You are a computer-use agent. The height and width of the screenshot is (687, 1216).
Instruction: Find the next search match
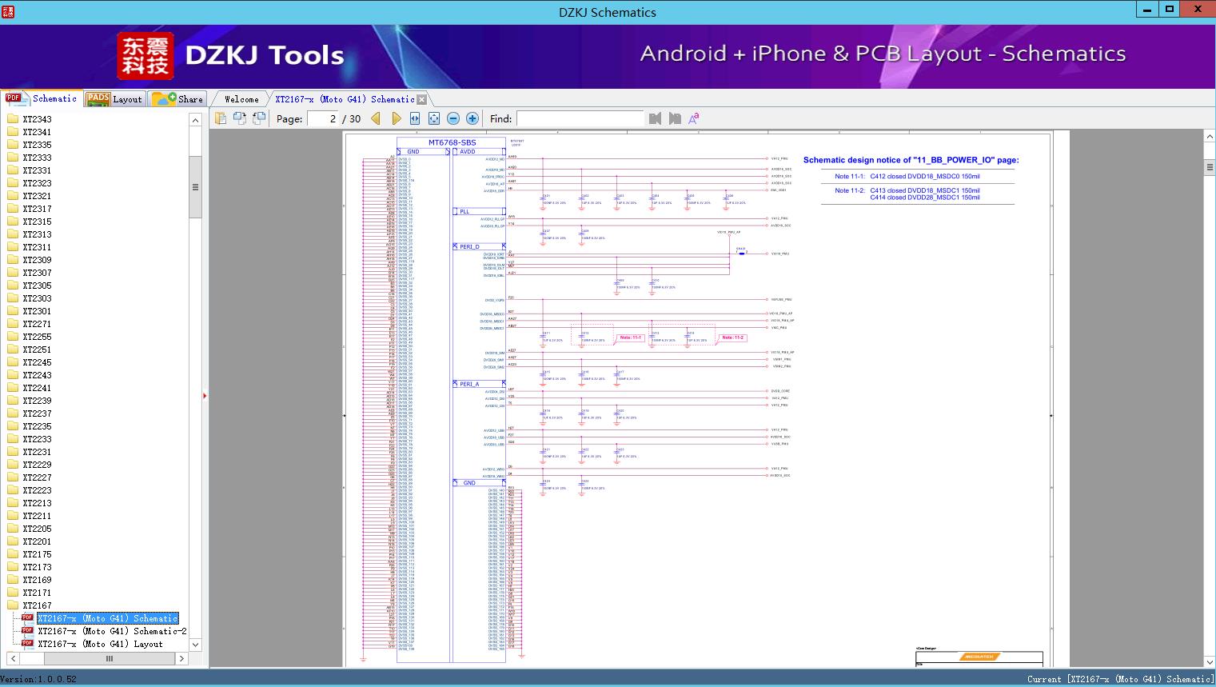(x=675, y=118)
